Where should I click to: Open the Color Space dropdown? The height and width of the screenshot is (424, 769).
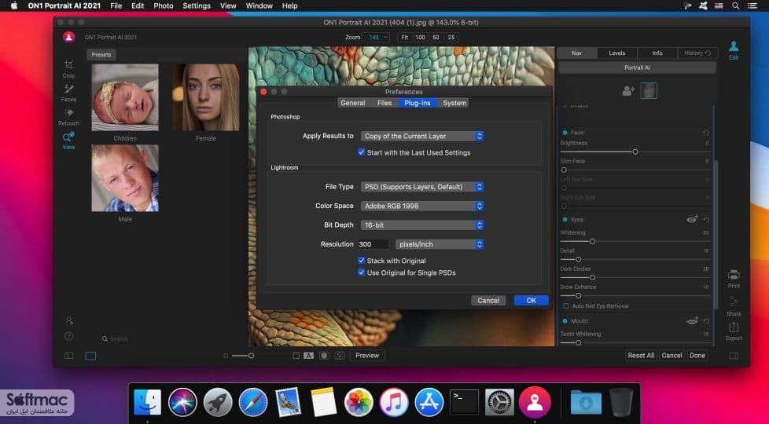point(422,206)
